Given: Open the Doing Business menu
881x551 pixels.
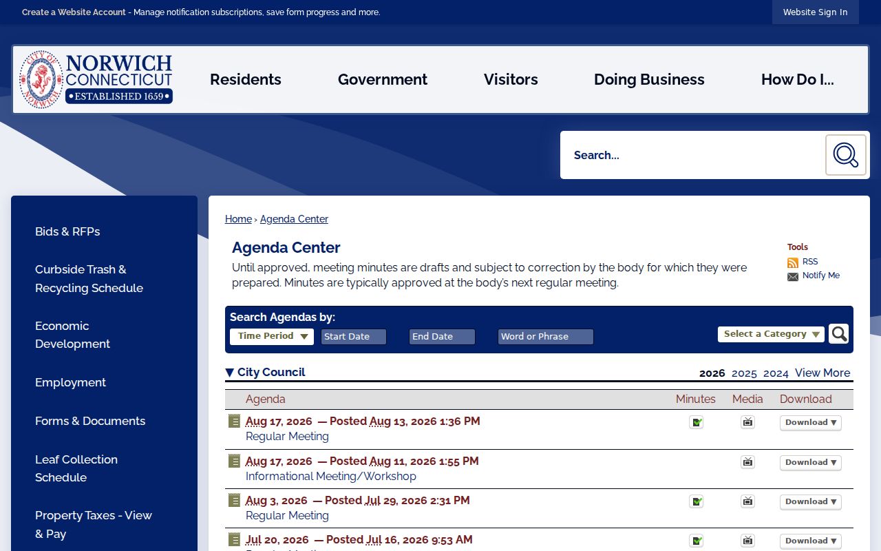Looking at the screenshot, I should coord(649,80).
